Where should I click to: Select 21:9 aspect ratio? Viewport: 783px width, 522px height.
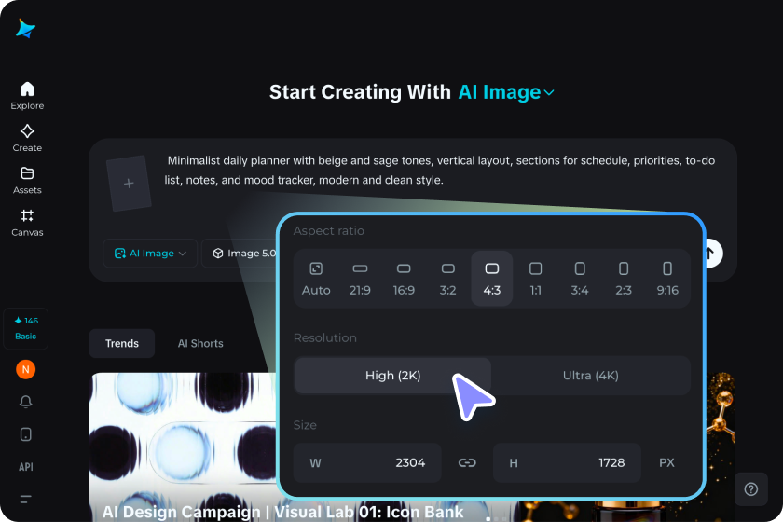pyautogui.click(x=360, y=279)
